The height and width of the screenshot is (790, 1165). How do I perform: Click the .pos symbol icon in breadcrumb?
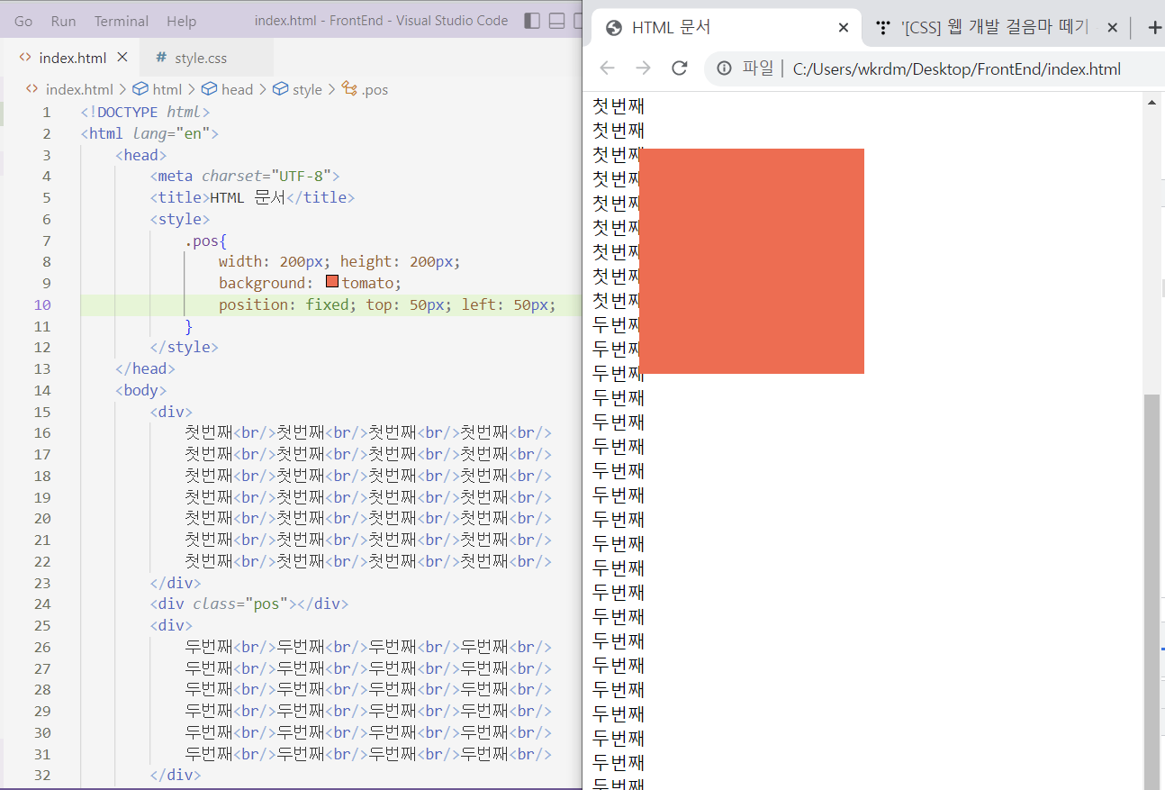pos(349,89)
